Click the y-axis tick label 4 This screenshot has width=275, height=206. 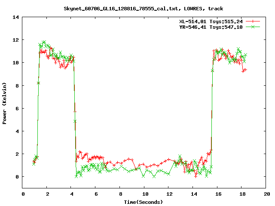(17, 131)
